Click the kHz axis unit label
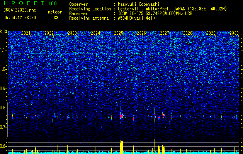 [3, 31]
